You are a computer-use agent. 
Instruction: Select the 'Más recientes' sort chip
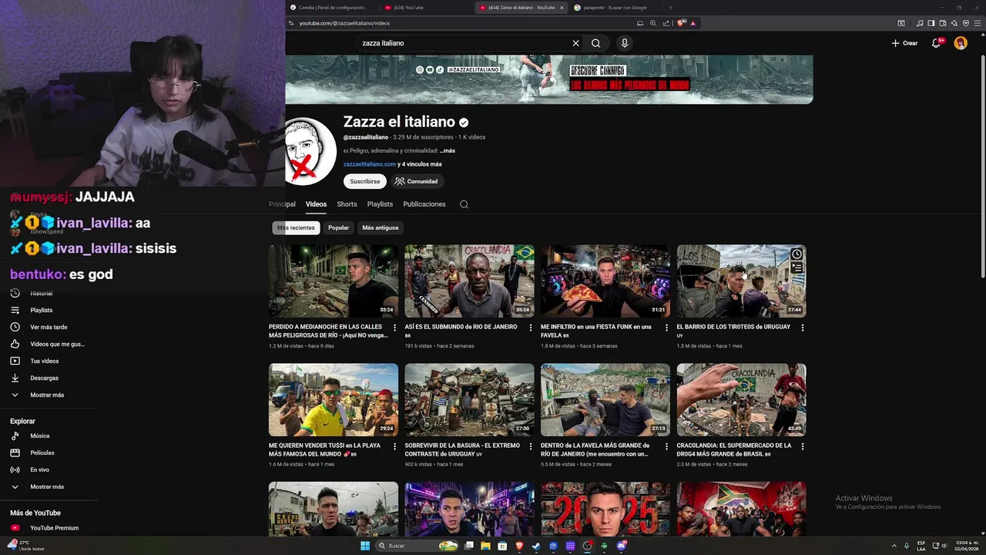pos(297,227)
